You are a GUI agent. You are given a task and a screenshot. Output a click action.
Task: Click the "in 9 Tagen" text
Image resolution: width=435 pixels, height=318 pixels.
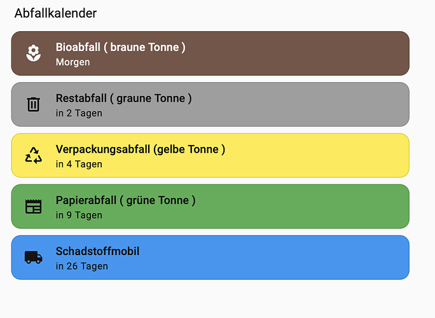coord(79,215)
